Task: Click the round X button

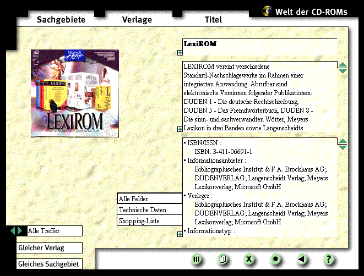Action: tap(249, 259)
